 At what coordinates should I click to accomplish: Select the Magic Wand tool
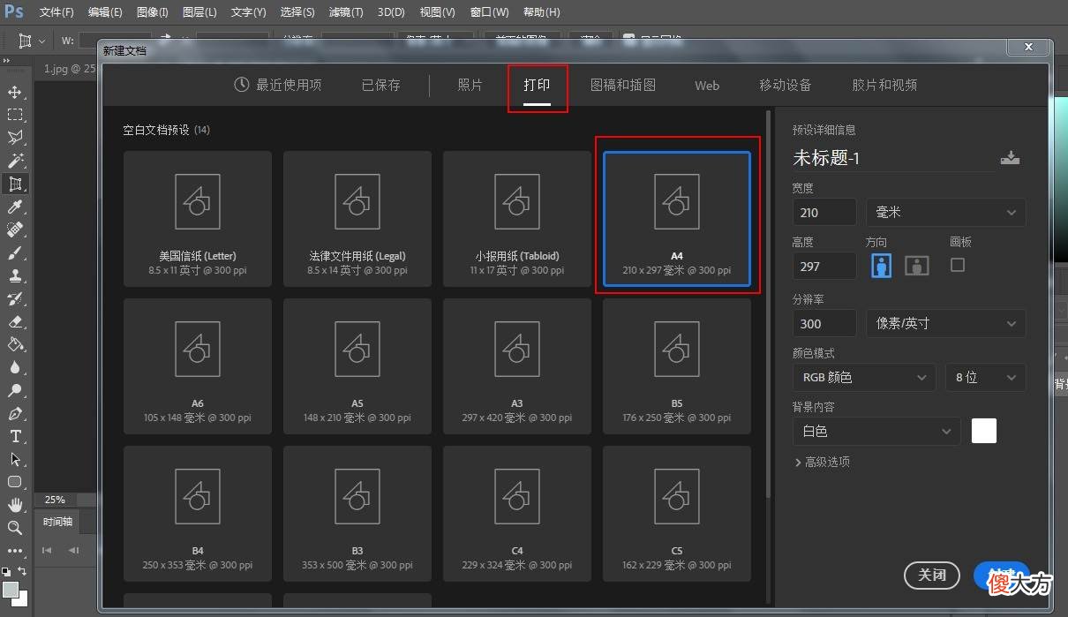(15, 161)
